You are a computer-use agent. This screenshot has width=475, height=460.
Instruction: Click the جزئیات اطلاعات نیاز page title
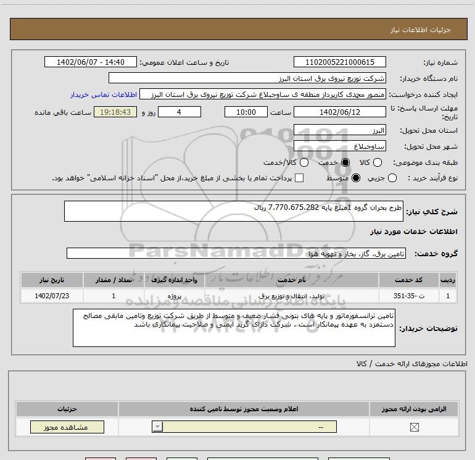[x=421, y=30]
